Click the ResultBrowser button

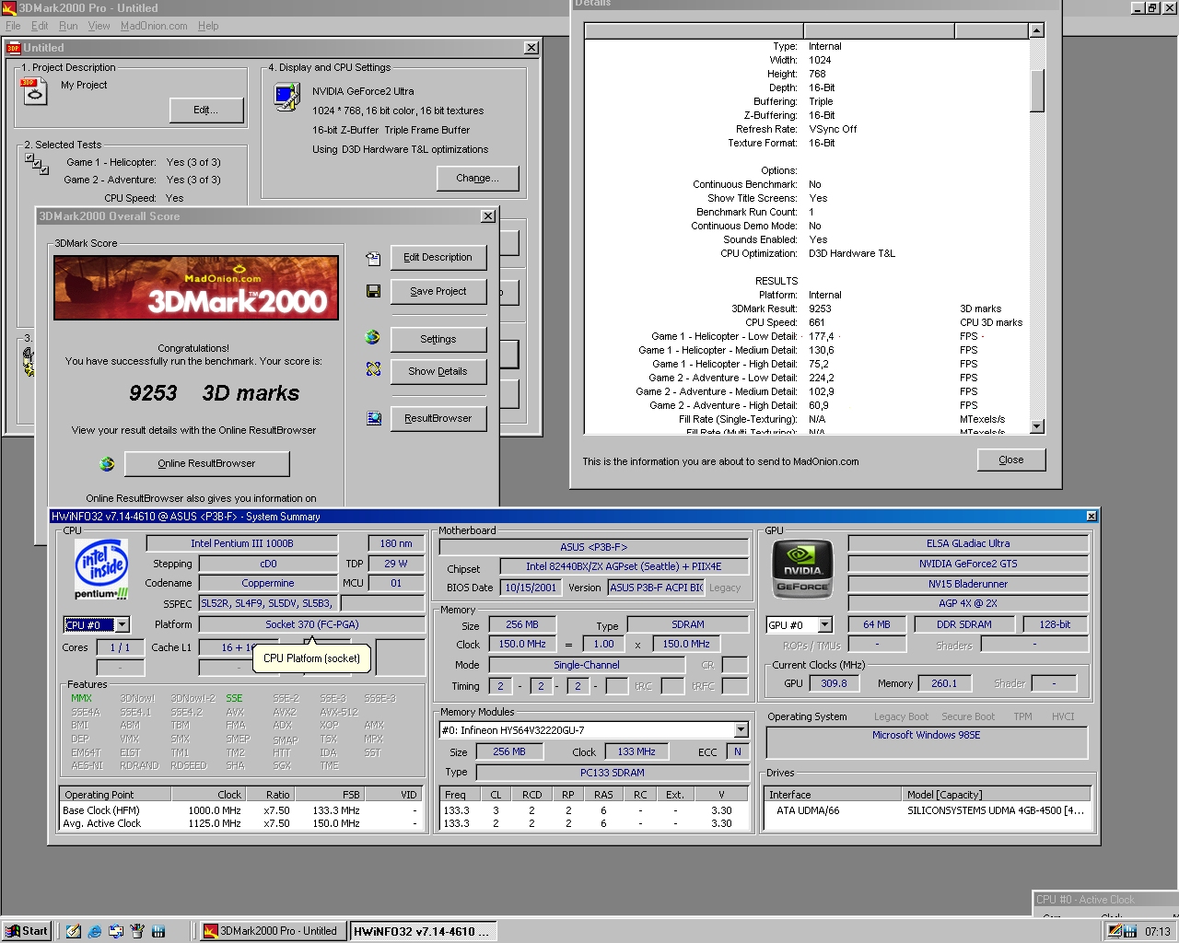pos(438,418)
